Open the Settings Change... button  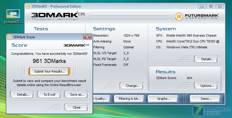point(132,86)
